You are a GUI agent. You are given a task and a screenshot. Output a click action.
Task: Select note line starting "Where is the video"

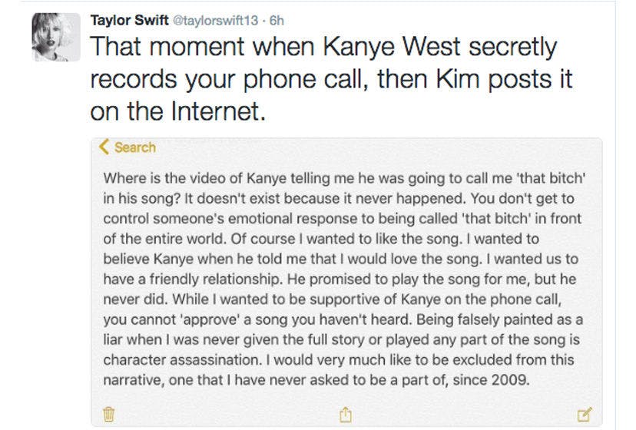coord(344,178)
